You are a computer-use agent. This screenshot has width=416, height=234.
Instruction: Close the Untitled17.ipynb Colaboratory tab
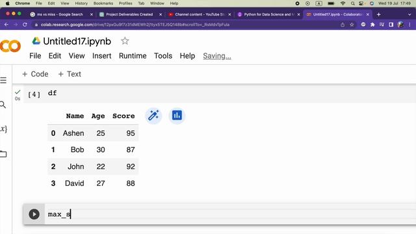click(x=368, y=14)
